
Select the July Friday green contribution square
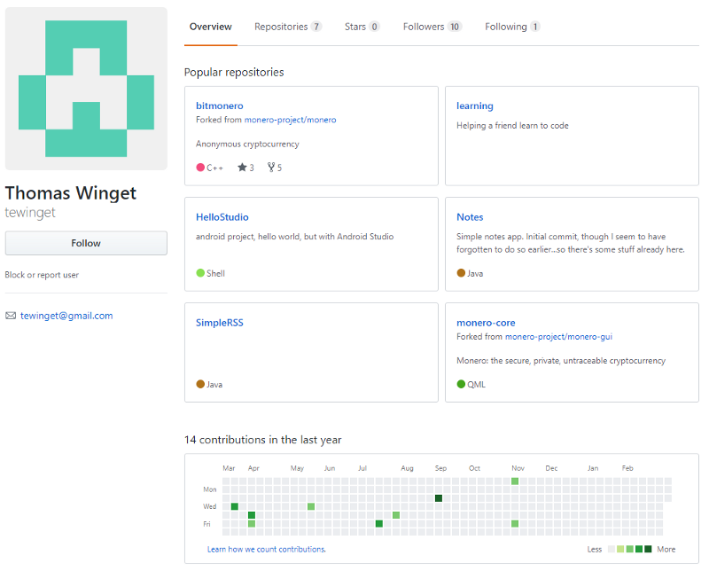[379, 523]
